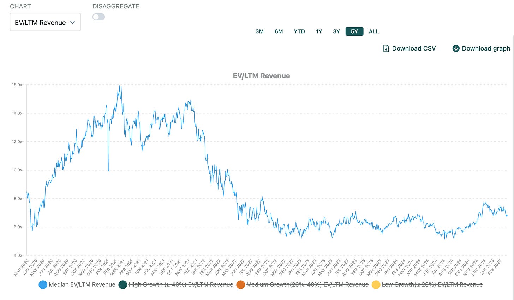The height and width of the screenshot is (300, 514).
Task: Choose the 1Y time range
Action: [x=319, y=31]
